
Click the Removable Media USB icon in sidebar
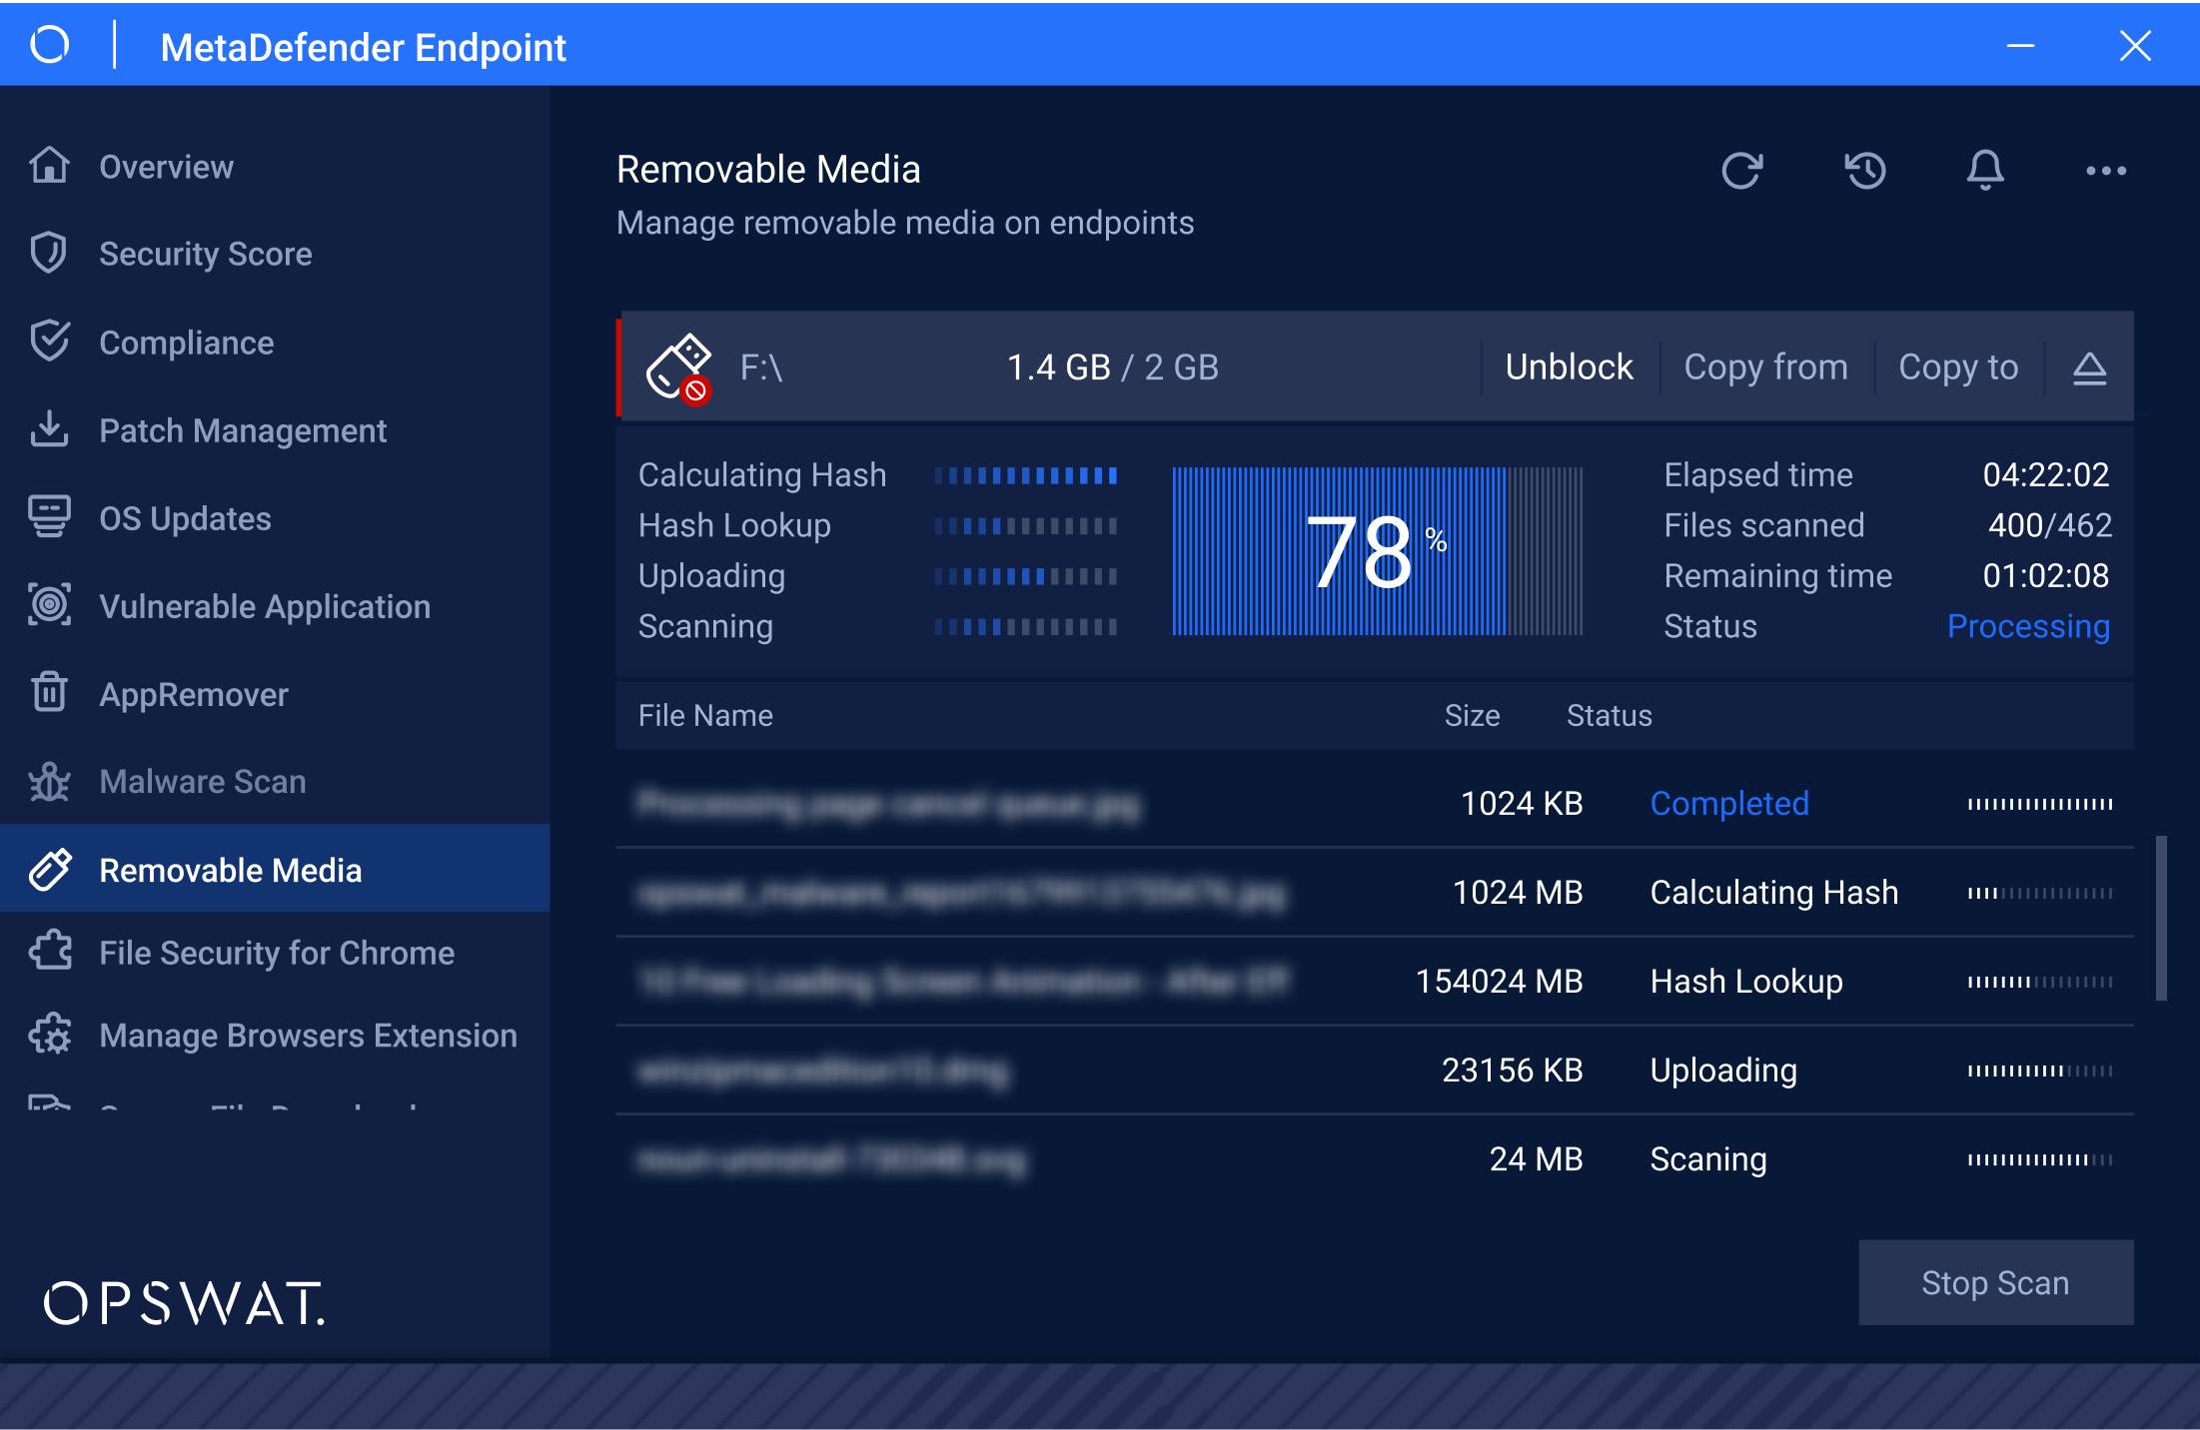[49, 869]
